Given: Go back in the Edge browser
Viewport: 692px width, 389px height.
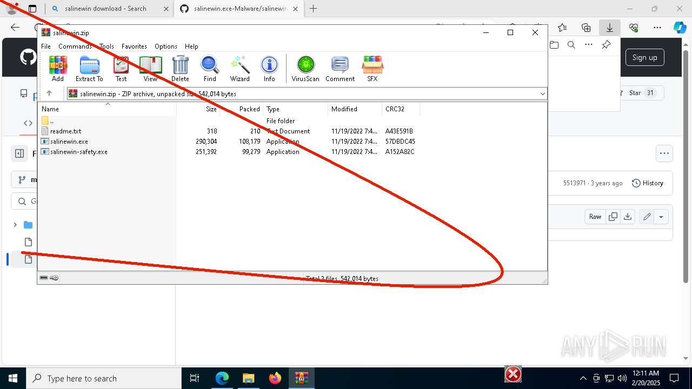Looking at the screenshot, I should click(x=15, y=28).
